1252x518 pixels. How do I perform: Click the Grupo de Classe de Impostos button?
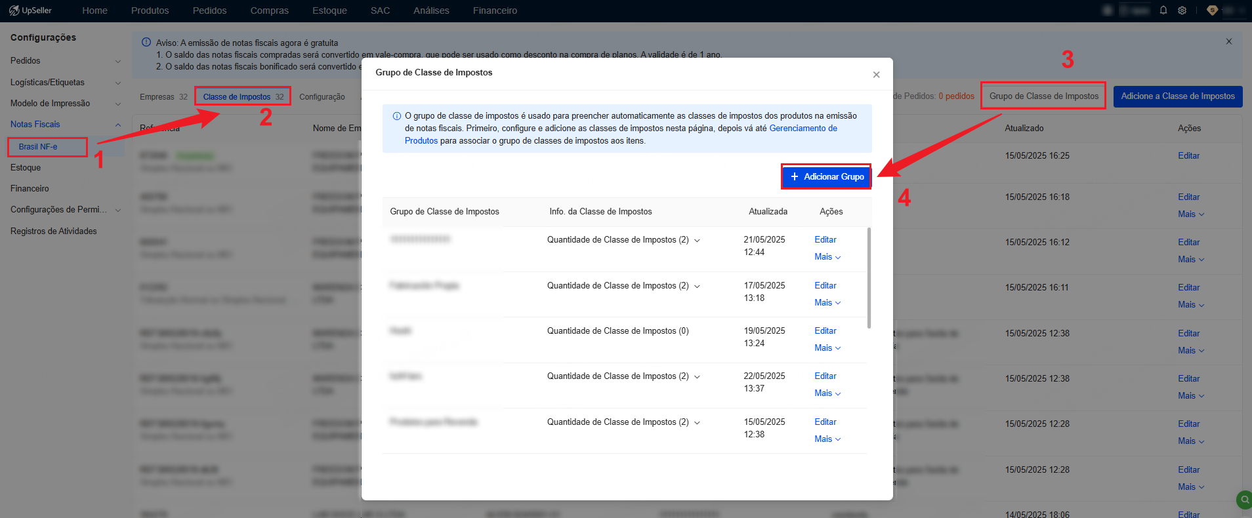coord(1044,96)
